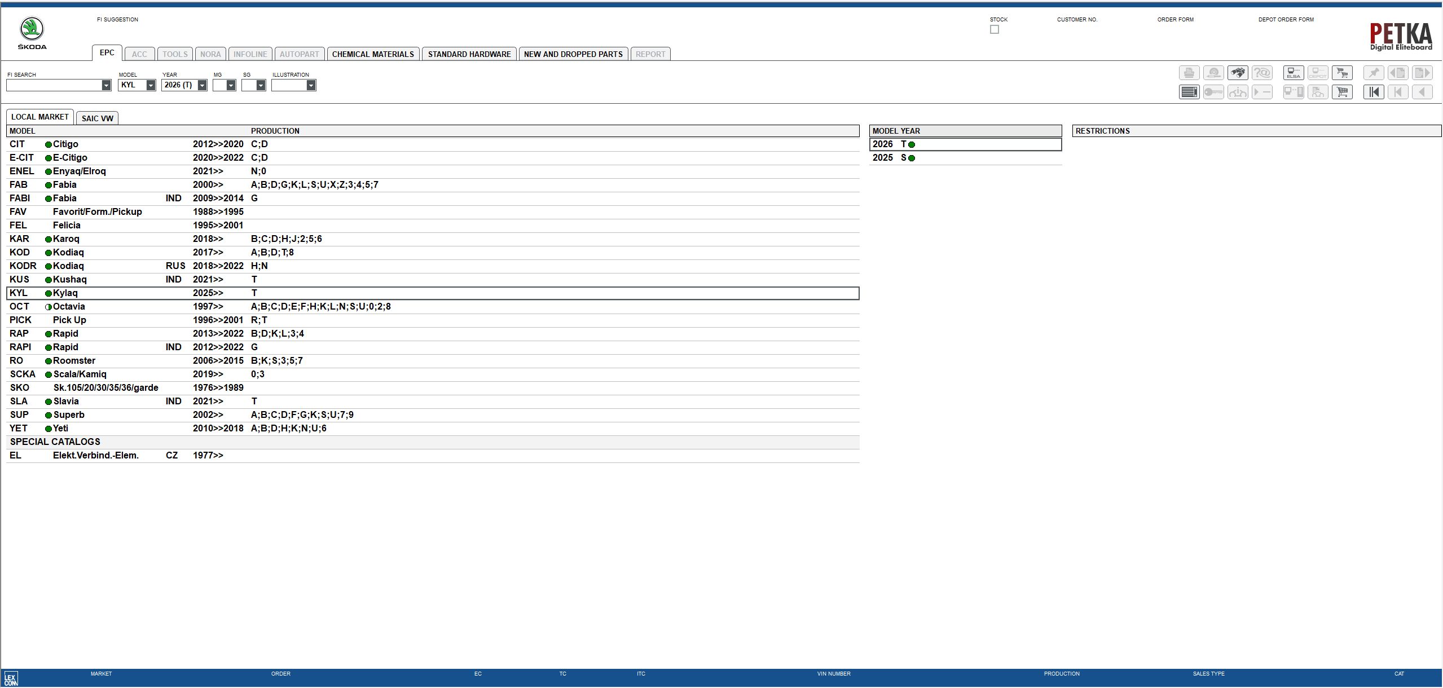Select the Octavia model row

(433, 307)
